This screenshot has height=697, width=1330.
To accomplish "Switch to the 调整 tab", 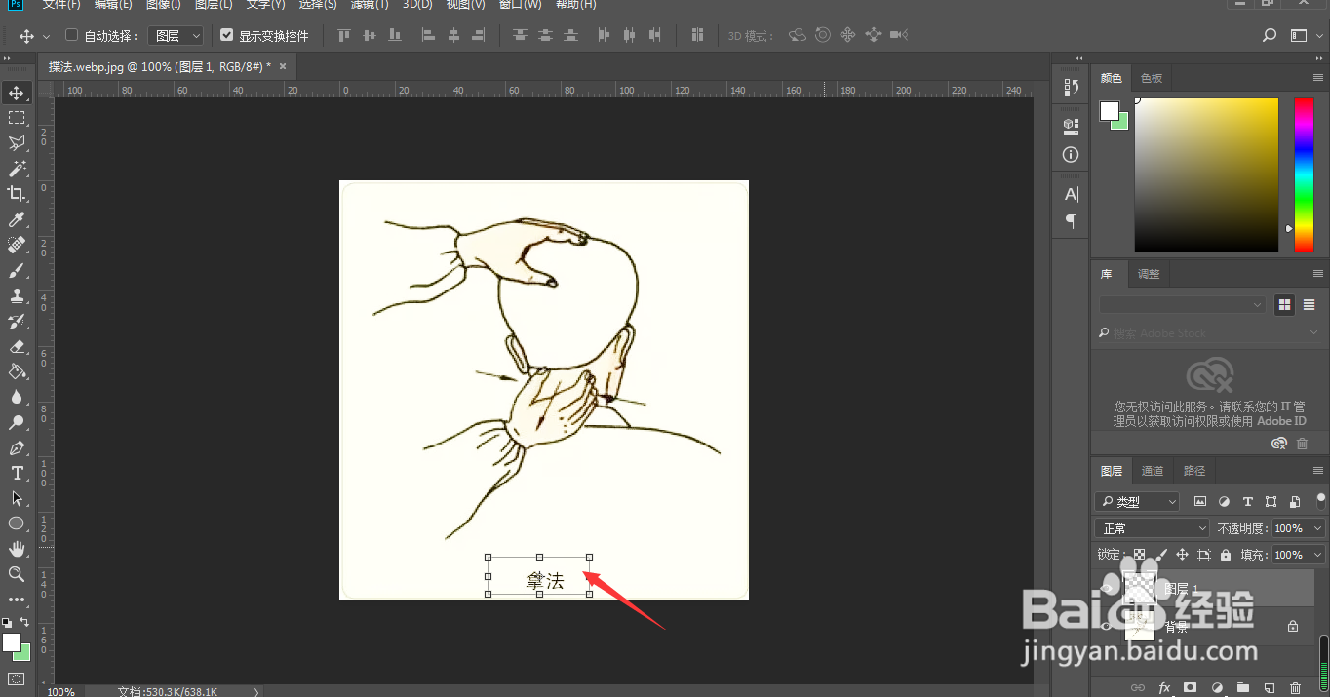I will (x=1149, y=274).
